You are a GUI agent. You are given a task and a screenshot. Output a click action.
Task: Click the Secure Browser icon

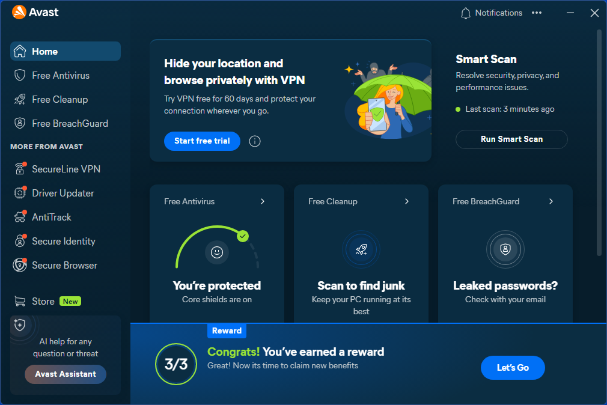(20, 265)
